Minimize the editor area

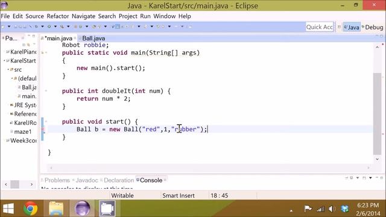376,36
